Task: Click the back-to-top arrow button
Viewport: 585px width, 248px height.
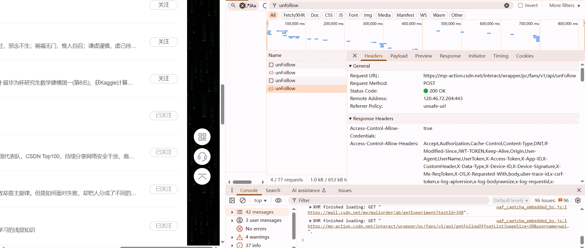Action: point(202,176)
